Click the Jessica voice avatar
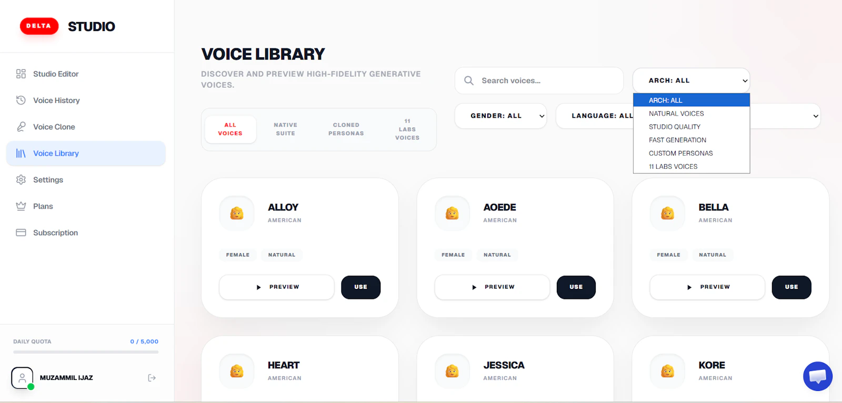842x403 pixels. click(452, 371)
